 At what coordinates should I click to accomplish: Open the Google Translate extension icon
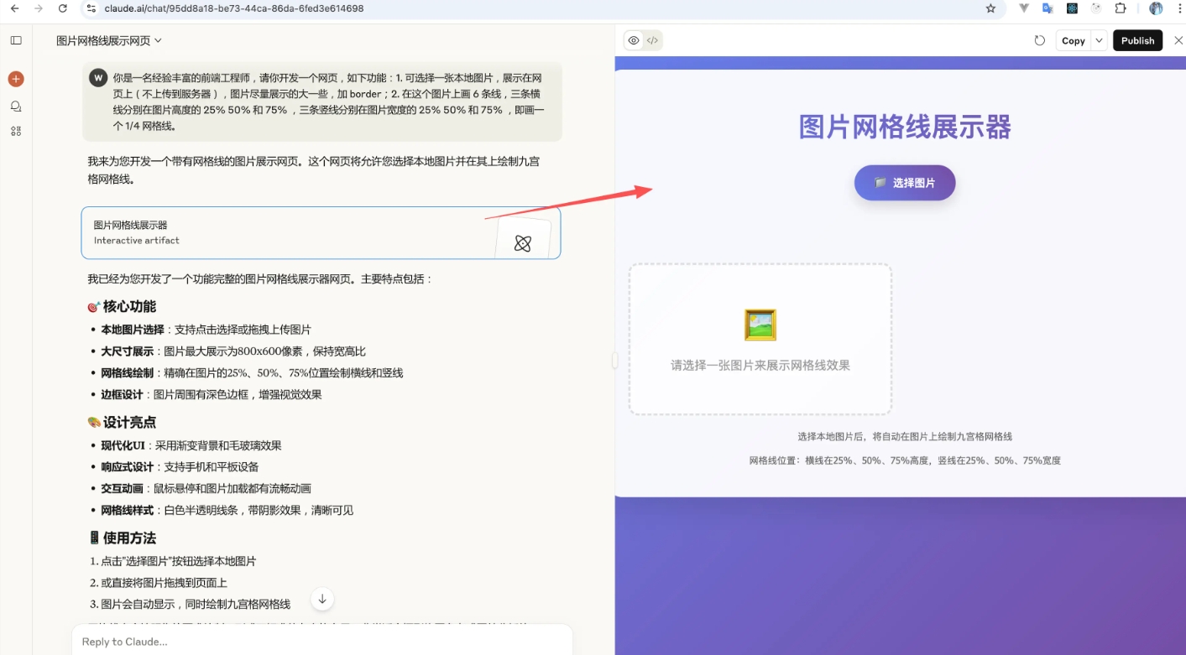(x=1048, y=8)
